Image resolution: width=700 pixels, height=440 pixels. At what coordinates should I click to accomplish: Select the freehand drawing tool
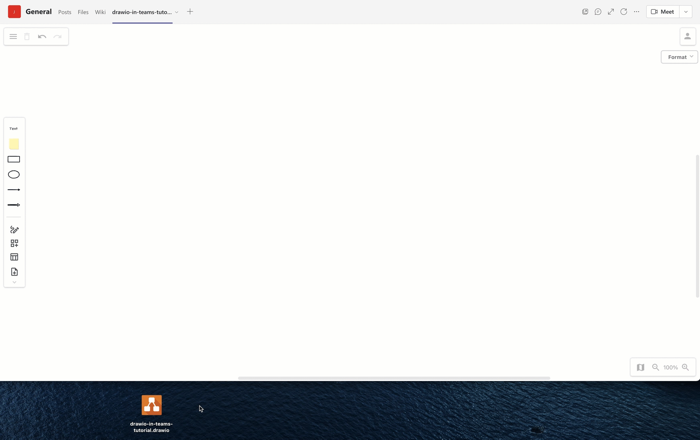click(x=14, y=229)
